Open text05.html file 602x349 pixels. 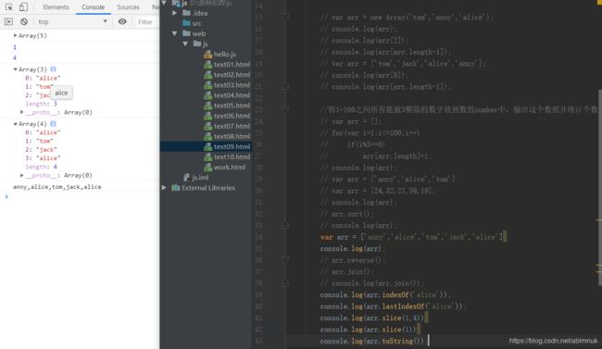(232, 106)
